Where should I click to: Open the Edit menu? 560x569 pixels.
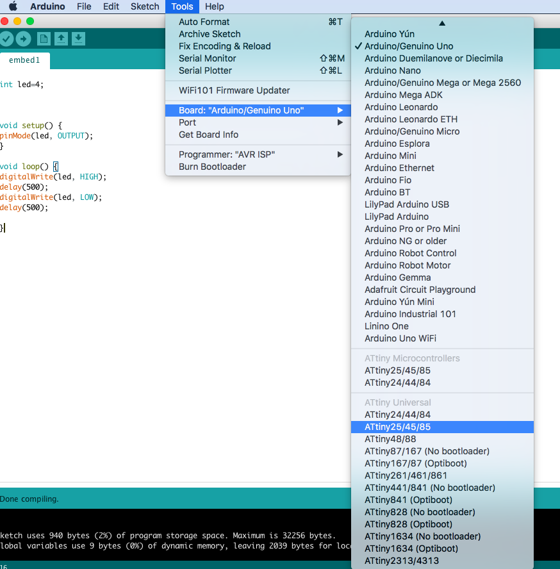tap(111, 6)
